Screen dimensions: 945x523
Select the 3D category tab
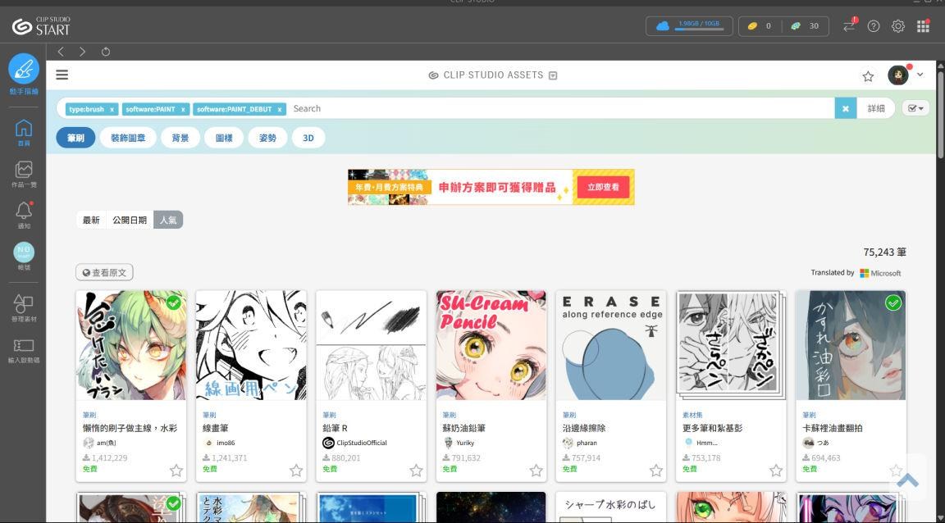coord(308,138)
